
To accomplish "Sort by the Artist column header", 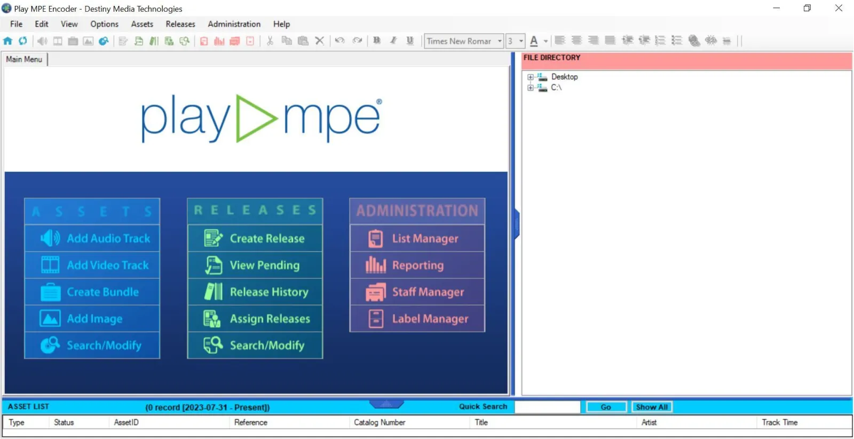I will tap(698, 422).
